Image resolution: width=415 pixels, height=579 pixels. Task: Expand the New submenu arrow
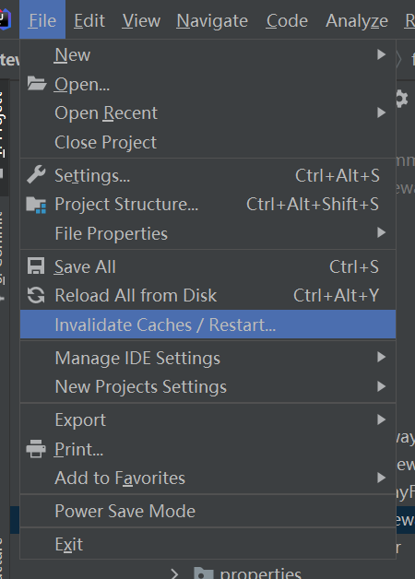pos(381,54)
